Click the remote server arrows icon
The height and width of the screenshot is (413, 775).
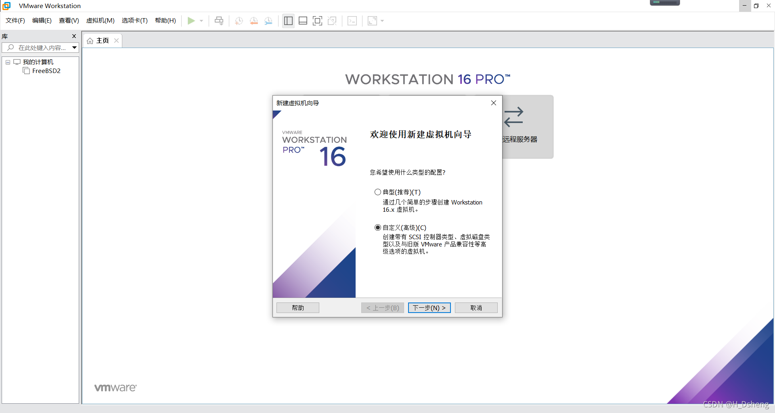(x=513, y=117)
